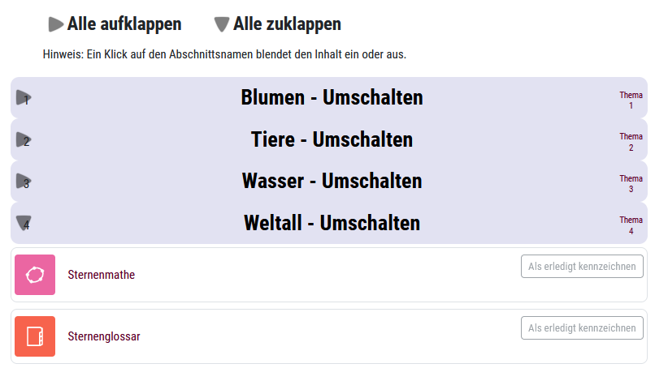Screen dimensions: 655x368
Task: Click the triangle icon beside Alle aufklappen
Action: coord(55,24)
